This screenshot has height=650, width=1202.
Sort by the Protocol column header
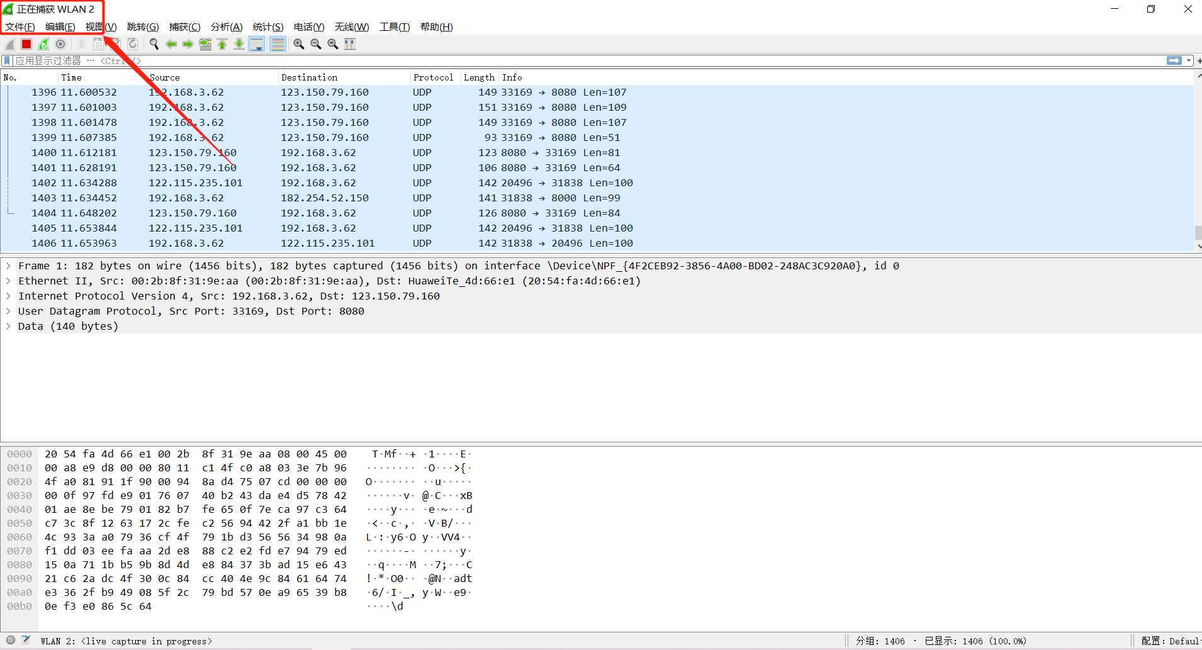[x=435, y=77]
